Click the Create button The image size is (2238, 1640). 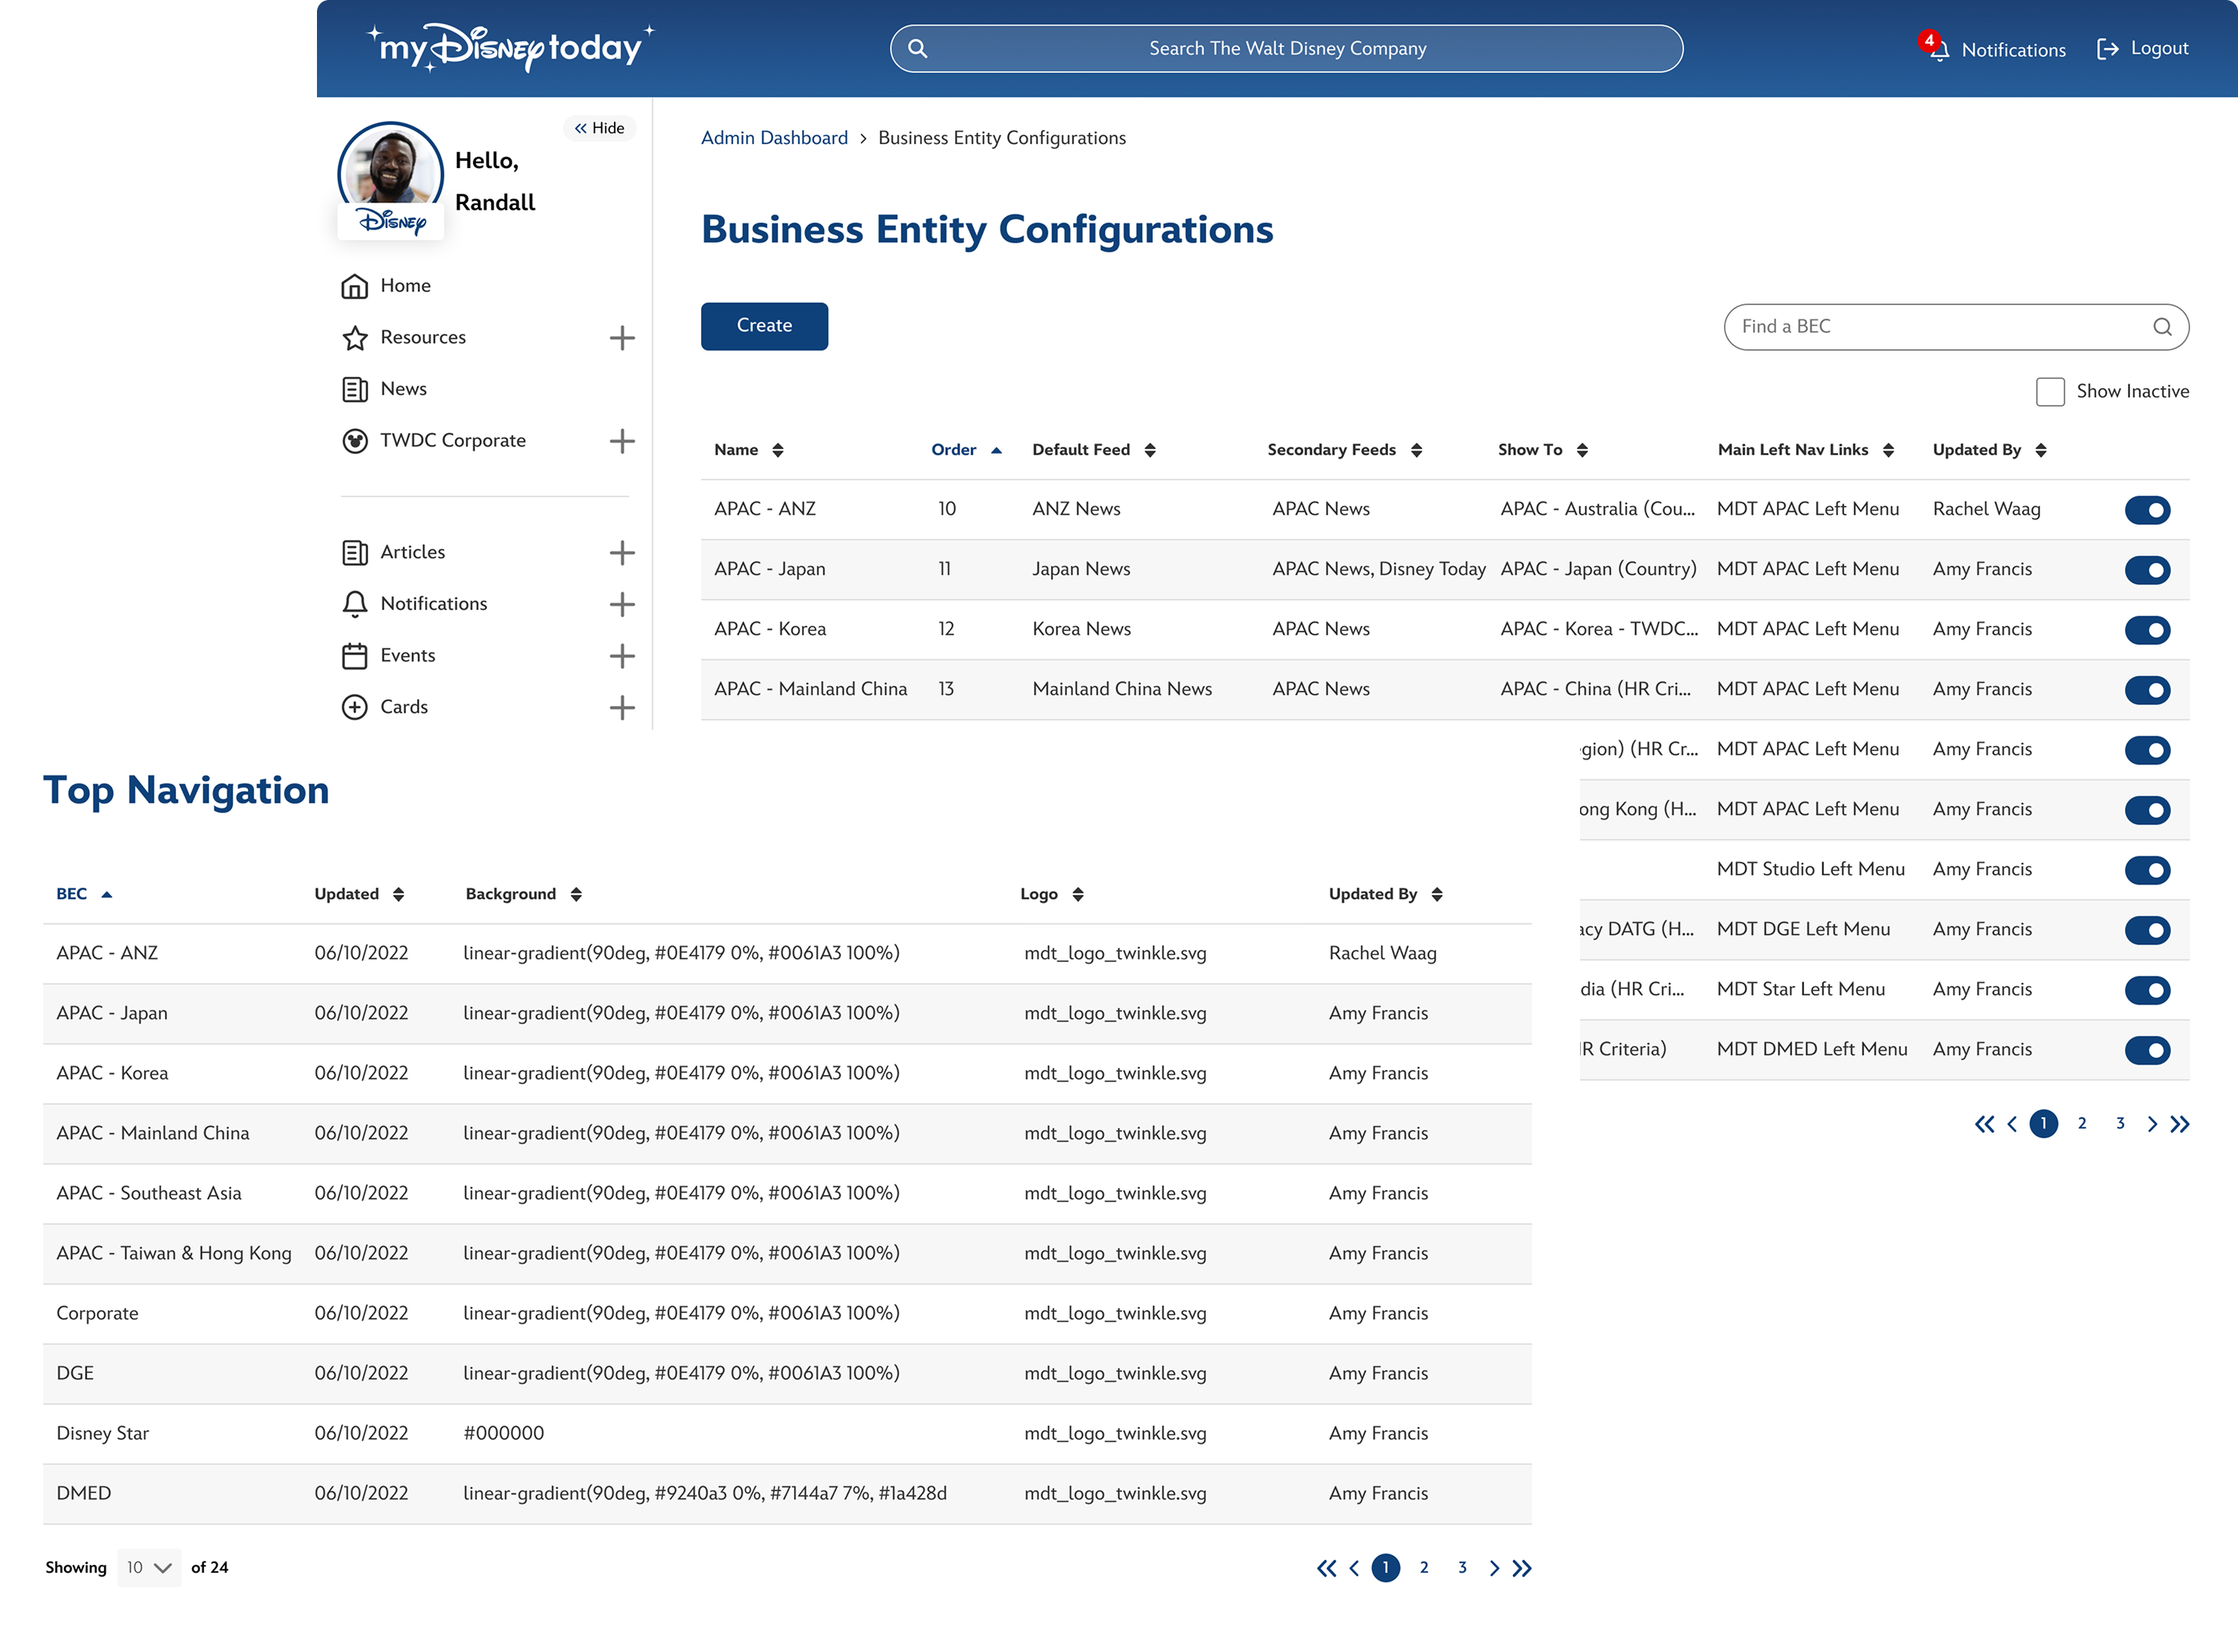point(764,326)
